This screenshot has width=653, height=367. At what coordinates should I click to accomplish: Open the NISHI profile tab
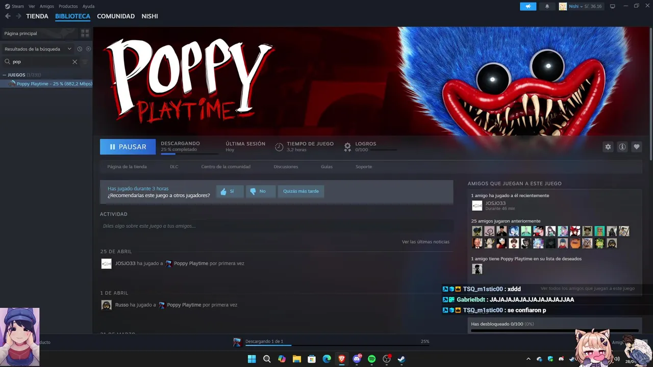click(x=149, y=16)
